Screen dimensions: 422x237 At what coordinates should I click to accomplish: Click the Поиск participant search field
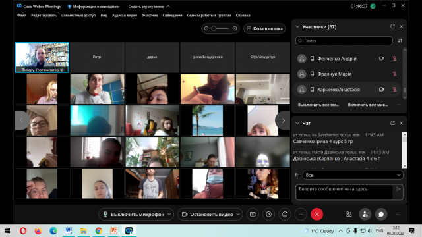[x=344, y=41]
